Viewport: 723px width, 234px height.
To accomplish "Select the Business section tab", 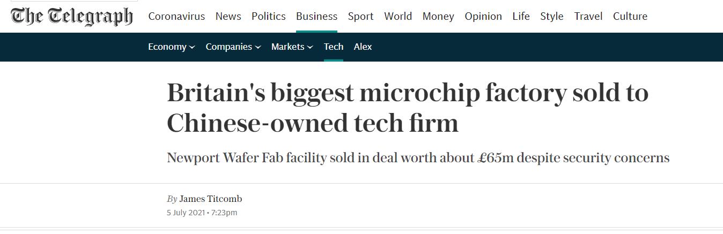I will tap(316, 16).
